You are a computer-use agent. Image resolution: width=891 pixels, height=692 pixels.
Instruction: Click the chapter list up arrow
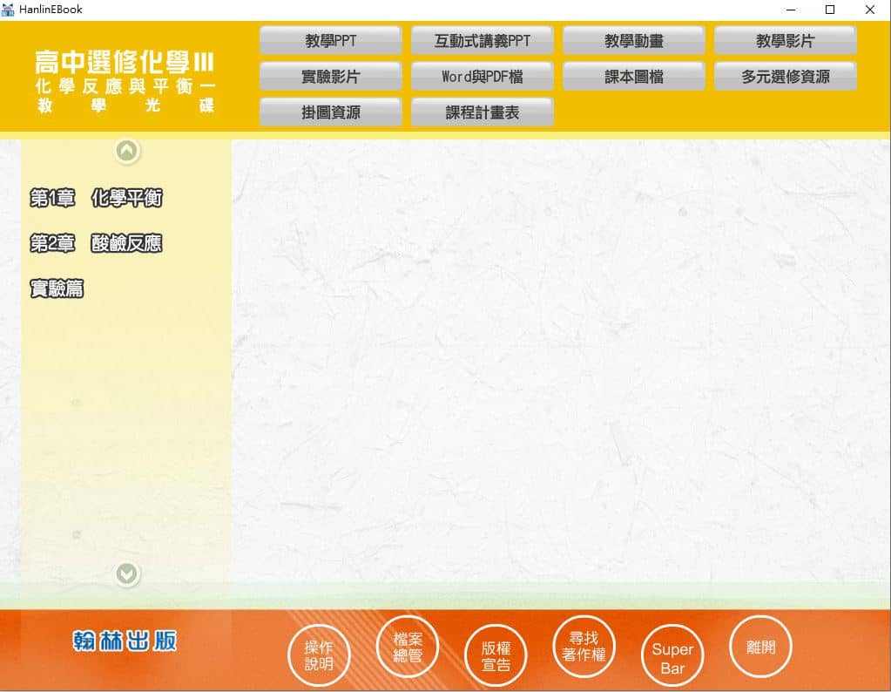click(x=127, y=152)
